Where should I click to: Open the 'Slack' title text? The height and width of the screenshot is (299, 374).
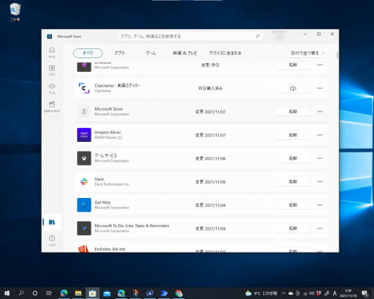click(99, 179)
